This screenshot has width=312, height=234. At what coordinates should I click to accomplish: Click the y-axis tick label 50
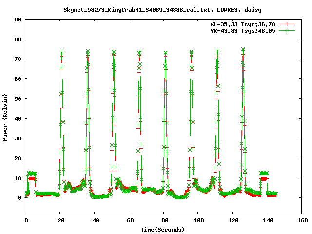[x=18, y=99]
